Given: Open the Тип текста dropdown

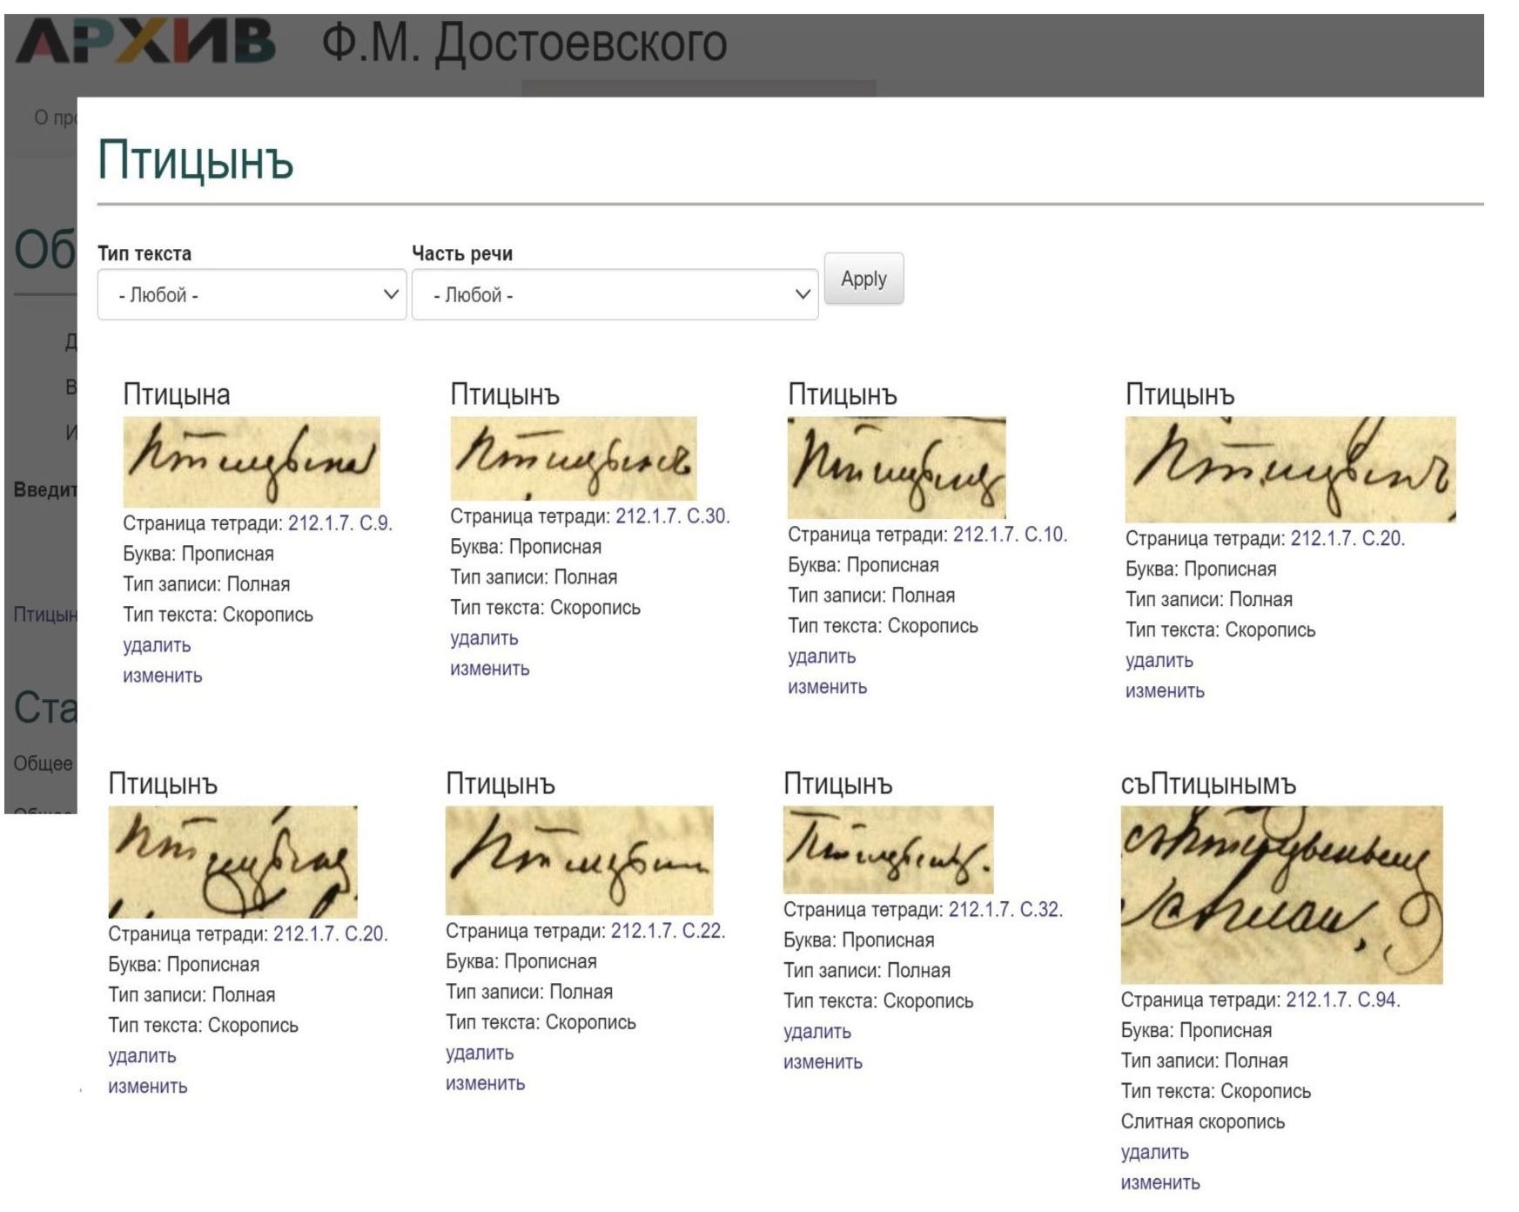Looking at the screenshot, I should tap(252, 294).
